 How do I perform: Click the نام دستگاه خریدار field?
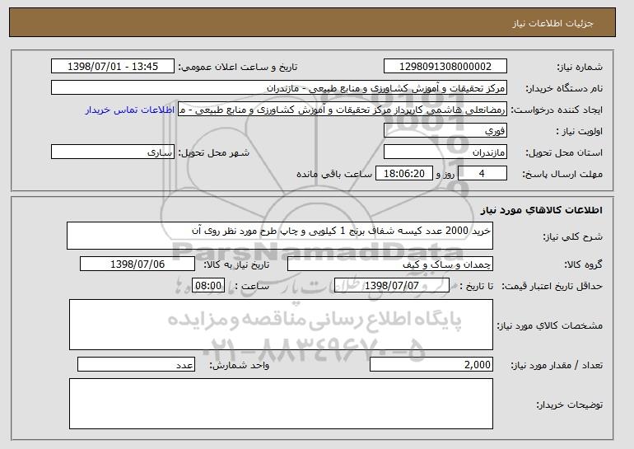[279, 88]
